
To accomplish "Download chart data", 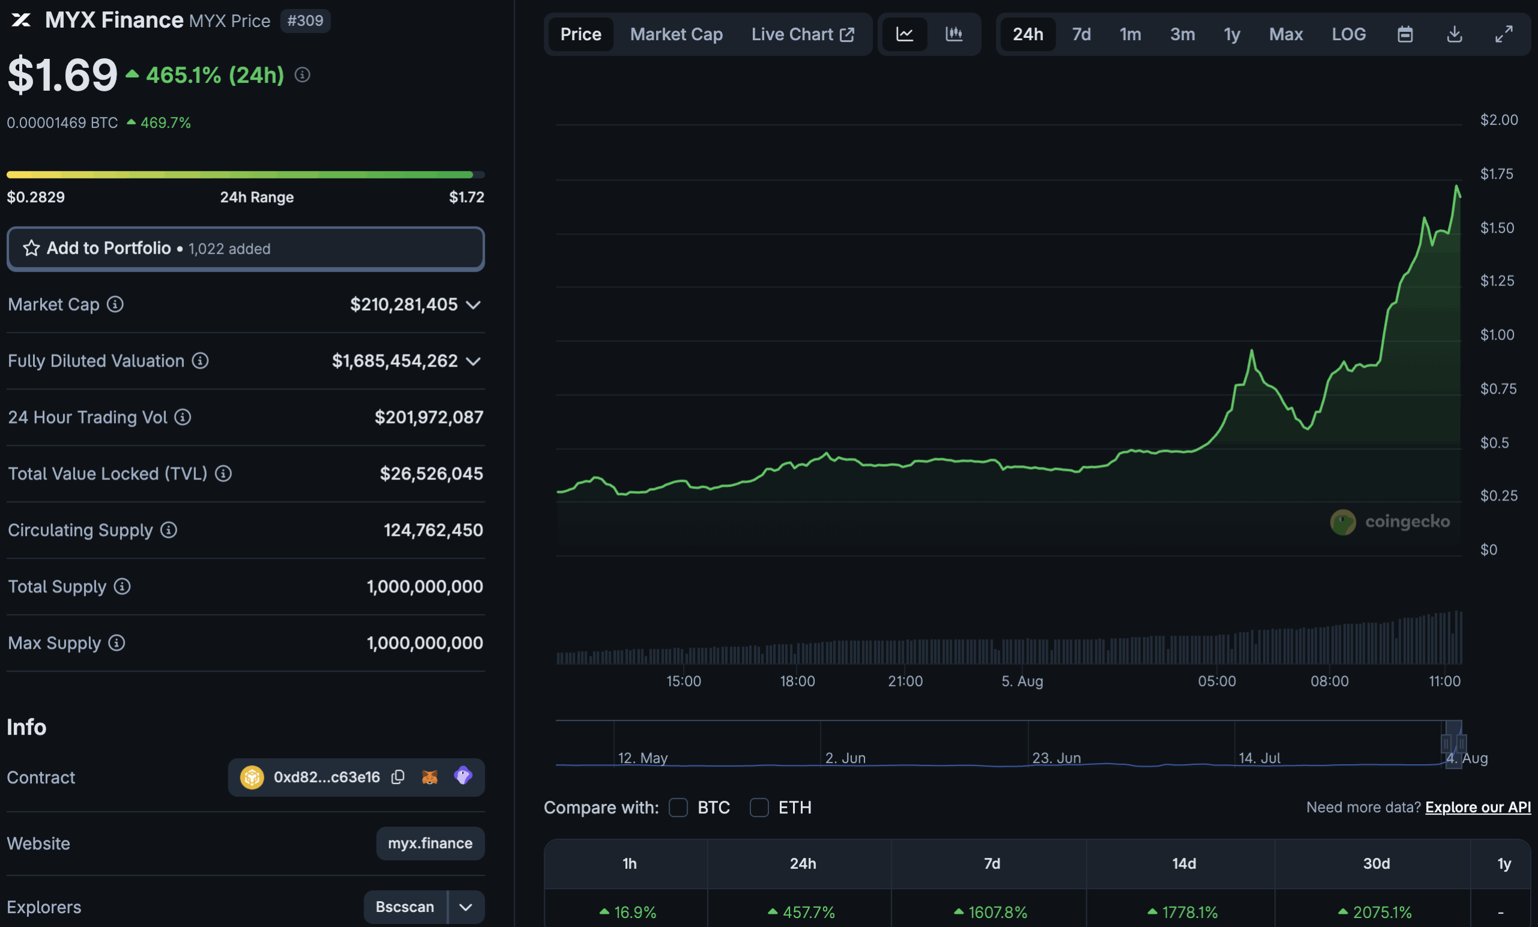I will click(1454, 34).
